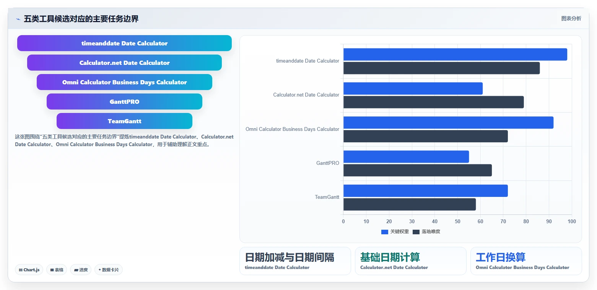The height and width of the screenshot is (290, 597).
Task: Click GanttPRO blue 关键权重 bar
Action: [x=406, y=156]
